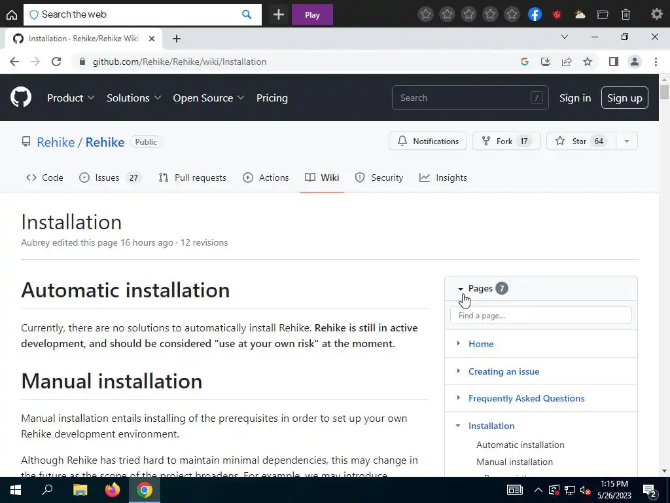Click the taskbar search magnifier
Screen dimensions: 670x503
pos(47,490)
